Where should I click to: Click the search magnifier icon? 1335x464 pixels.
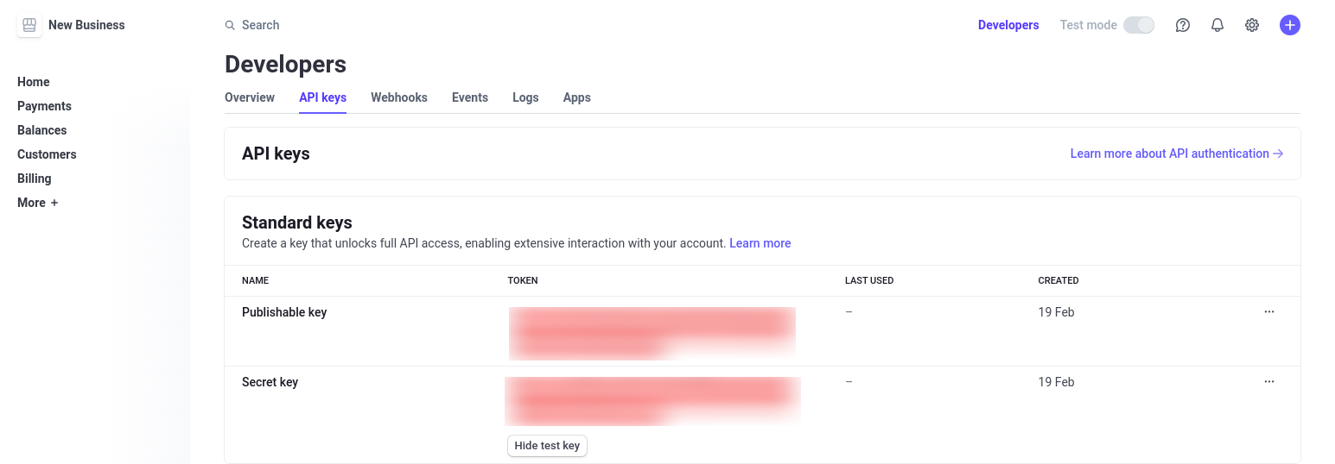click(x=230, y=25)
